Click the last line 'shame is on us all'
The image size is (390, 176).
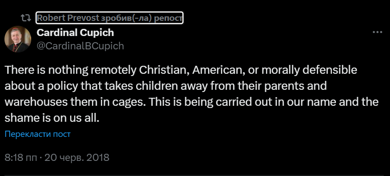(x=52, y=118)
